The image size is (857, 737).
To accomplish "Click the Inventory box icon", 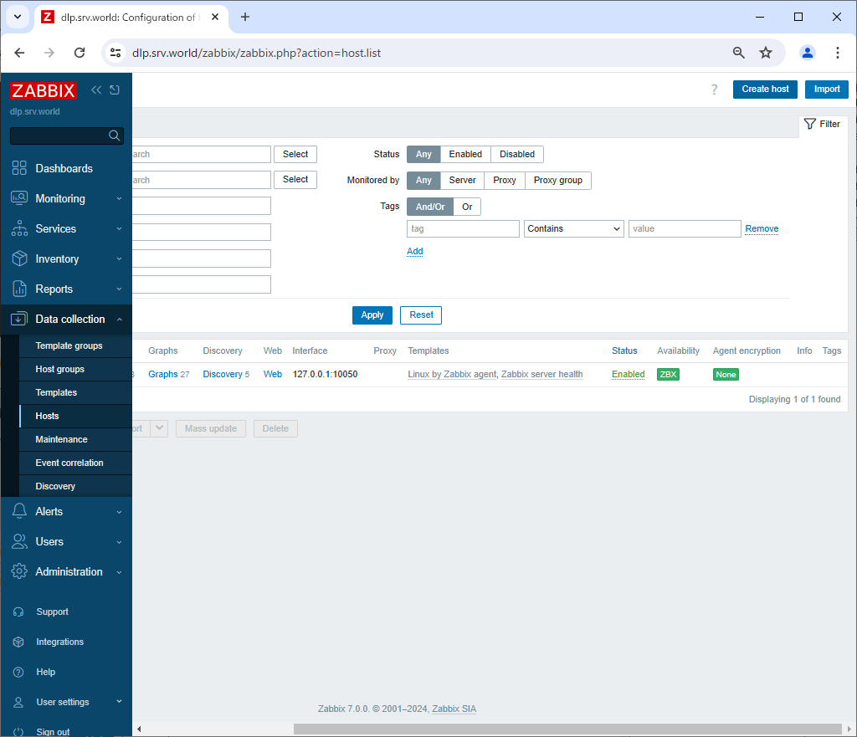I will (19, 258).
